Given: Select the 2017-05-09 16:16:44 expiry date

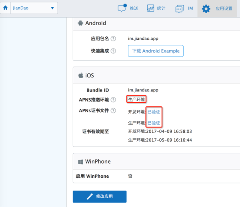Looking at the screenshot, I should pyautogui.click(x=169, y=140).
